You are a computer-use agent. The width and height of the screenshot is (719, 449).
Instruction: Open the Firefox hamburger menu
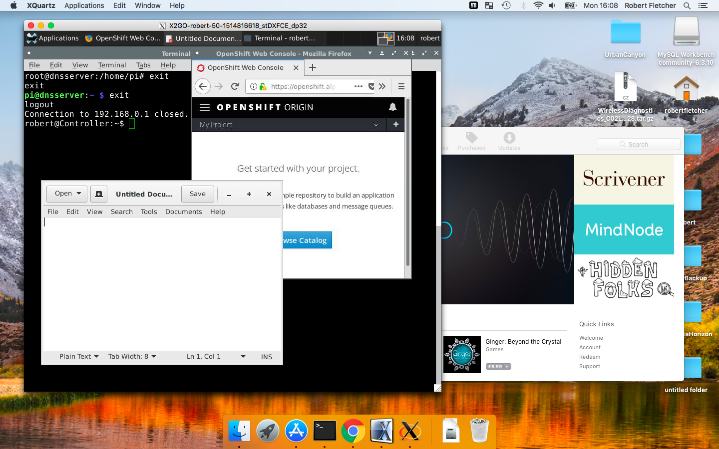[401, 86]
